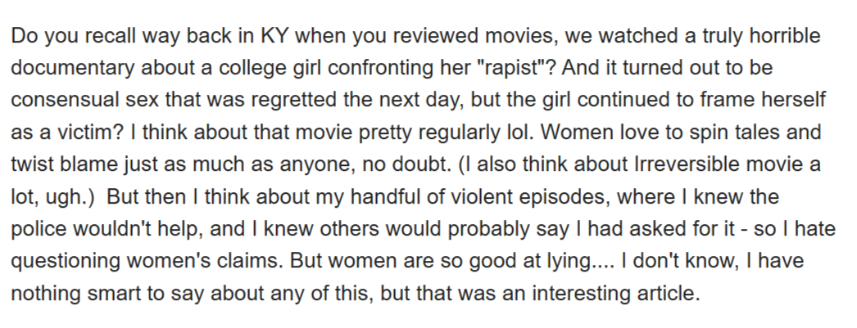Click the word "KY" in first line
The height and width of the screenshot is (328, 857).
(x=272, y=37)
